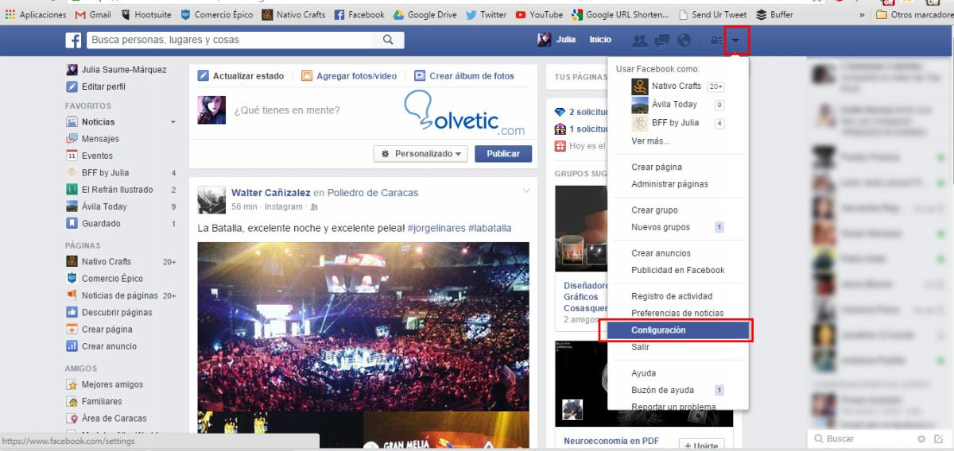Click BFF by Julia logo in dropdown menu
Image resolution: width=954 pixels, height=451 pixels.
coord(639,123)
